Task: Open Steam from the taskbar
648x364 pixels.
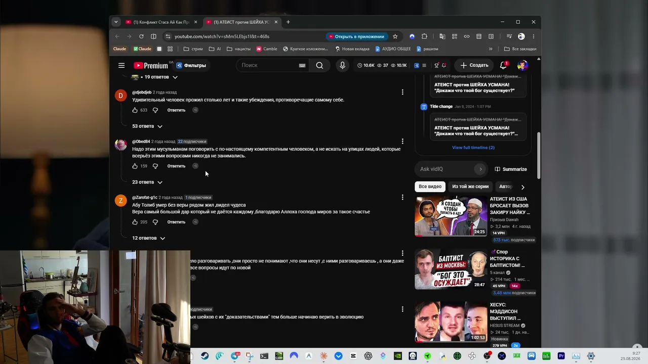Action: 205,356
